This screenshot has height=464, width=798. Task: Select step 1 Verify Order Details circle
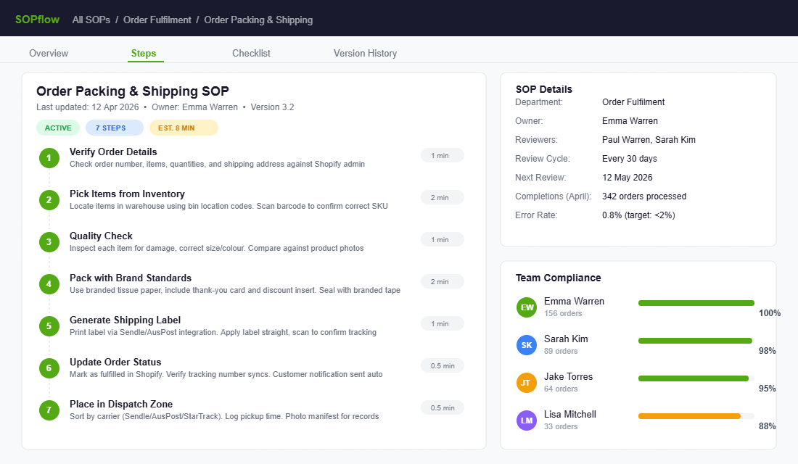coord(49,157)
